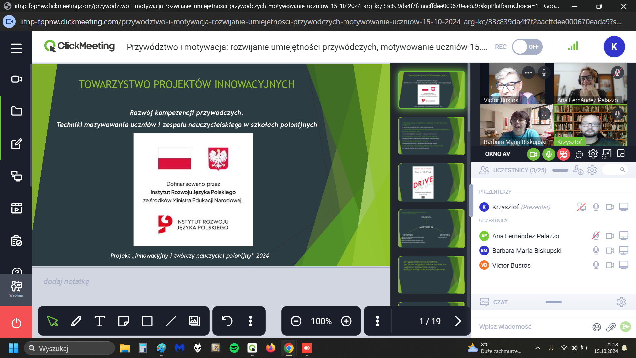The height and width of the screenshot is (358, 636).
Task: Open the hamburger menu in left sidebar
Action: pyautogui.click(x=16, y=48)
